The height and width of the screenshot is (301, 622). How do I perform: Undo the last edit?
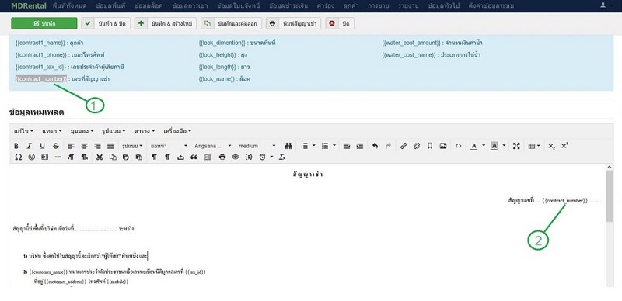pyautogui.click(x=375, y=146)
